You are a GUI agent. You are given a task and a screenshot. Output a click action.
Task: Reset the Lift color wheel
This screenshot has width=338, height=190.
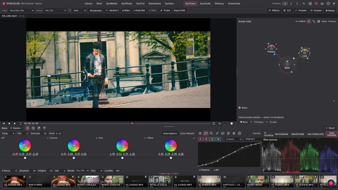click(x=48, y=138)
